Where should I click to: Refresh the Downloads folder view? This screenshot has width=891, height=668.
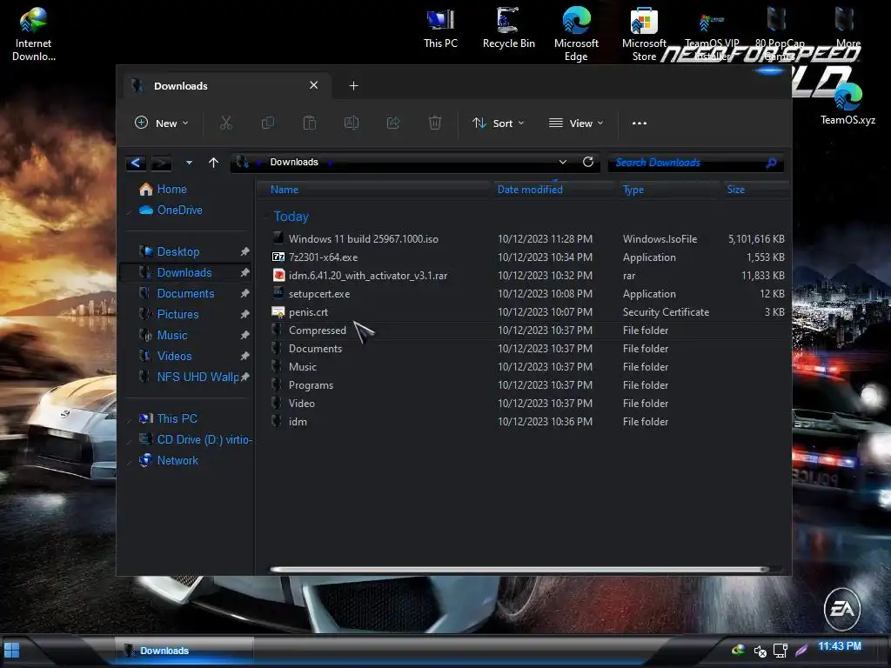tap(588, 162)
